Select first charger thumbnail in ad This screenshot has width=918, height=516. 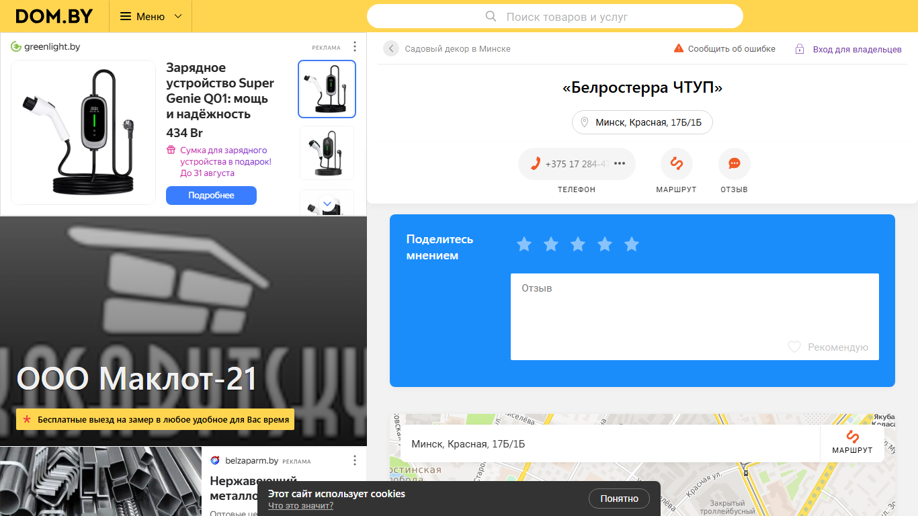327,89
